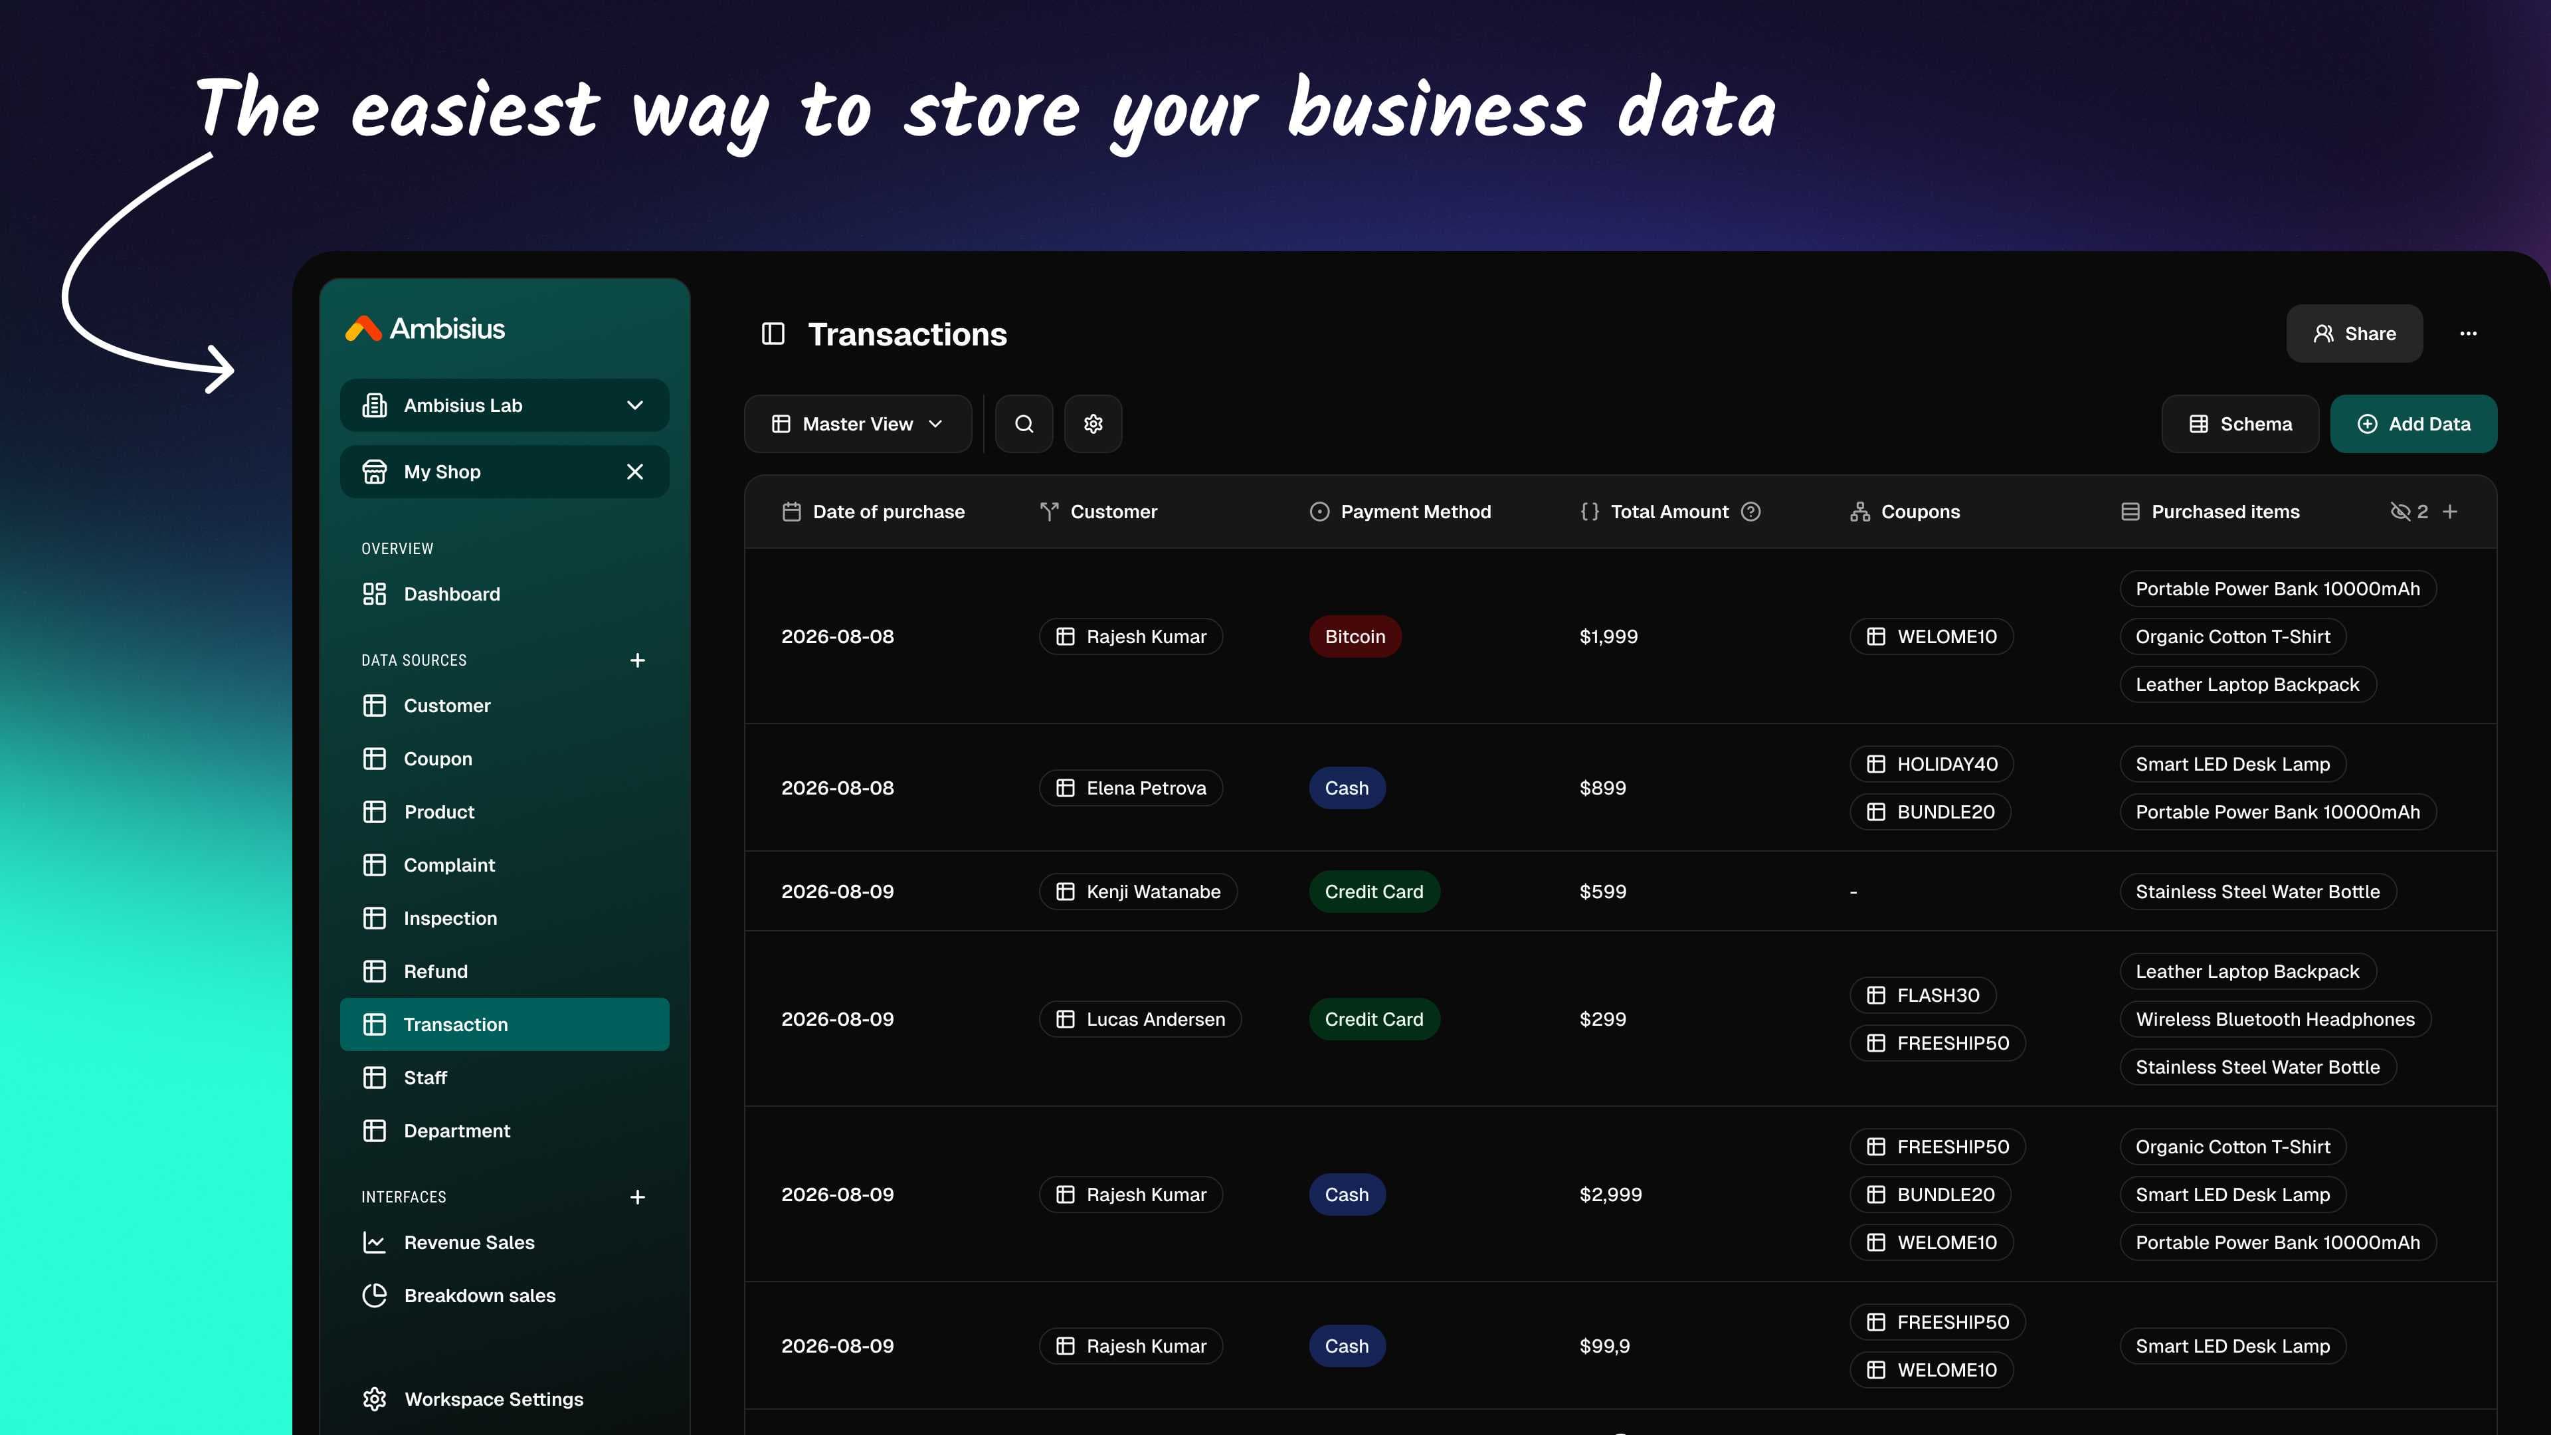Open the Kenji Watanabe customer chip
The height and width of the screenshot is (1435, 2551).
tap(1138, 892)
